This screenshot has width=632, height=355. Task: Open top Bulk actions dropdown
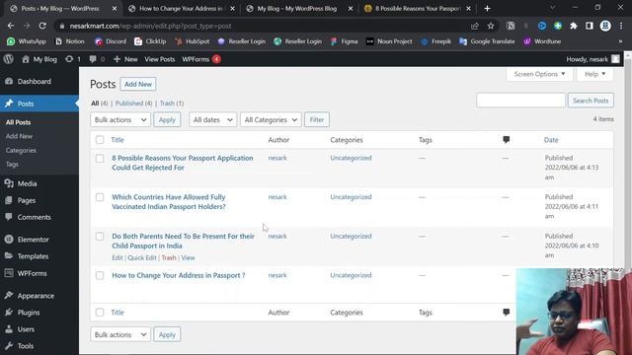point(120,119)
